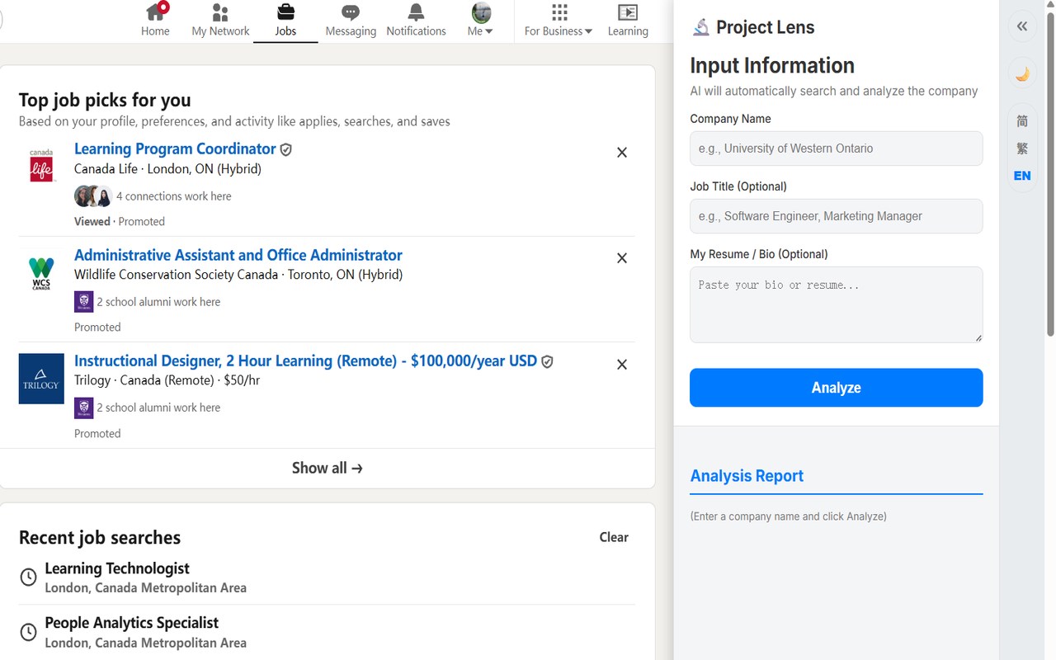Click school alumni badge under Wildlife Conservation Society

tap(83, 302)
